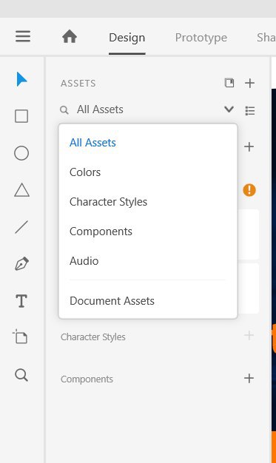
Task: Click the ASSETS panel heading
Action: [78, 84]
